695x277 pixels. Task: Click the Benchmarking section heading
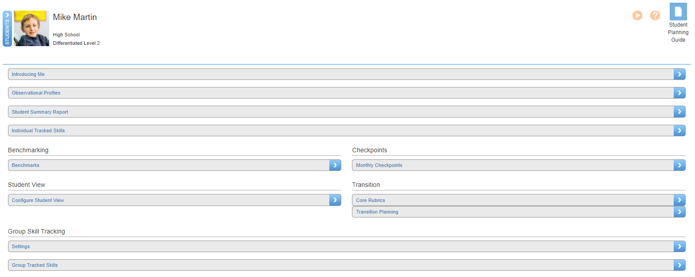coord(28,150)
